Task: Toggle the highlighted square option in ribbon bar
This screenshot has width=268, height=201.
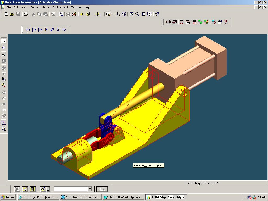Action: click(x=33, y=189)
